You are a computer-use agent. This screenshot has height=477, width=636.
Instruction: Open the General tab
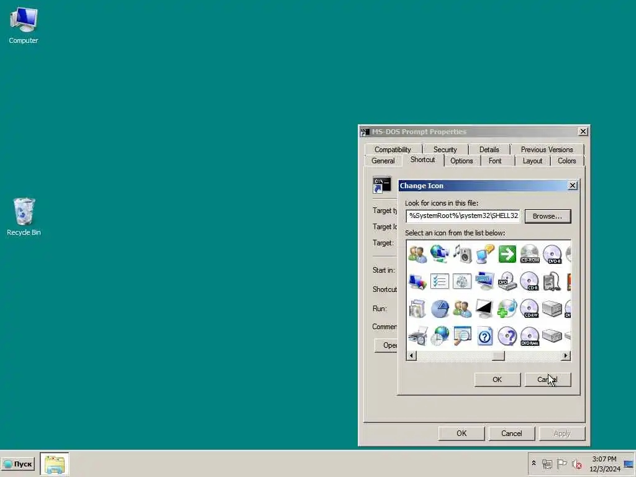[x=383, y=161]
